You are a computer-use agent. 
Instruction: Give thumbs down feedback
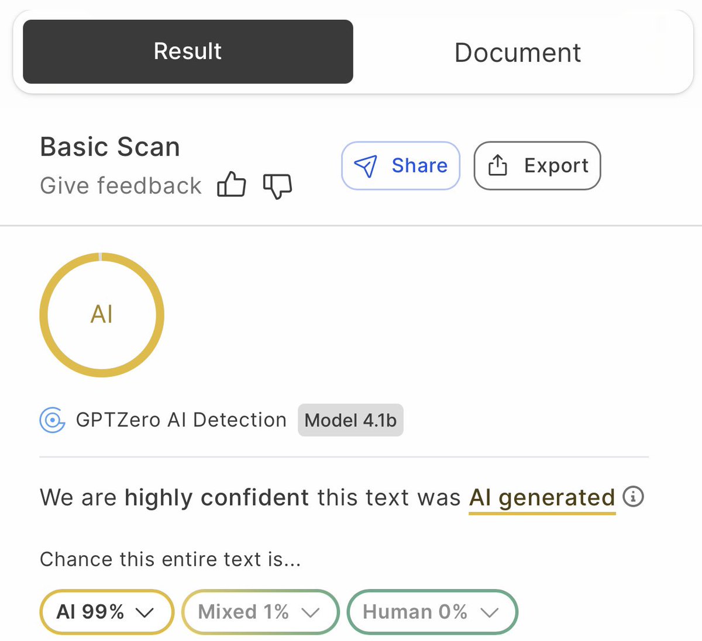click(x=277, y=186)
